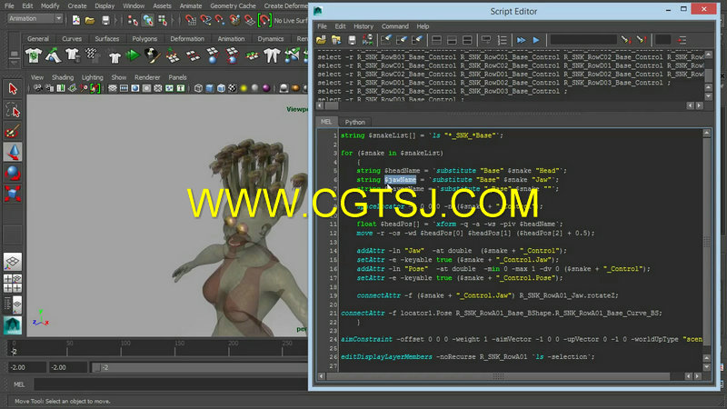
Task: Switch to the Python tab
Action: [354, 122]
